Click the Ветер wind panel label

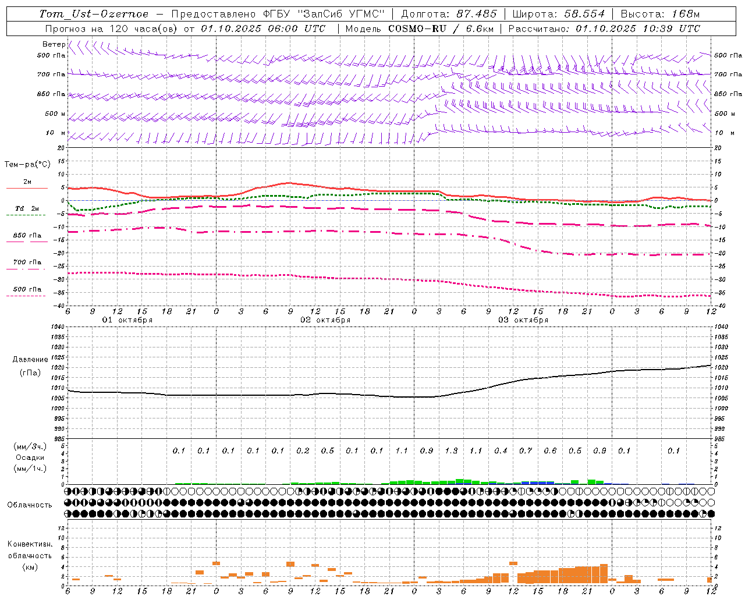[54, 44]
